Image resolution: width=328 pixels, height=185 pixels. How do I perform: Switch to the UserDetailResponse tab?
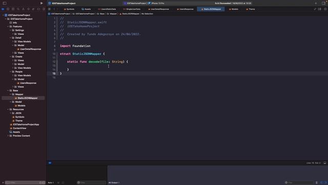(x=158, y=9)
